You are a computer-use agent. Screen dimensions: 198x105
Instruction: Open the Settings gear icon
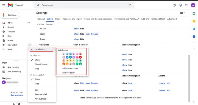pos(180,5)
